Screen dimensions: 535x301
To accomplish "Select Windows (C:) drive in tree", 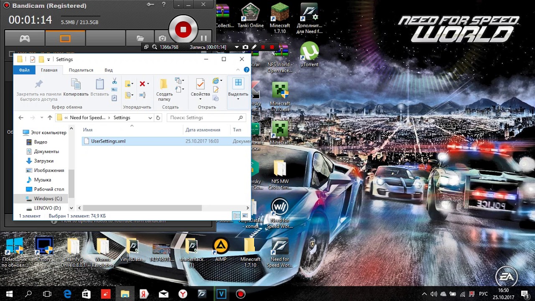I will tap(44, 199).
